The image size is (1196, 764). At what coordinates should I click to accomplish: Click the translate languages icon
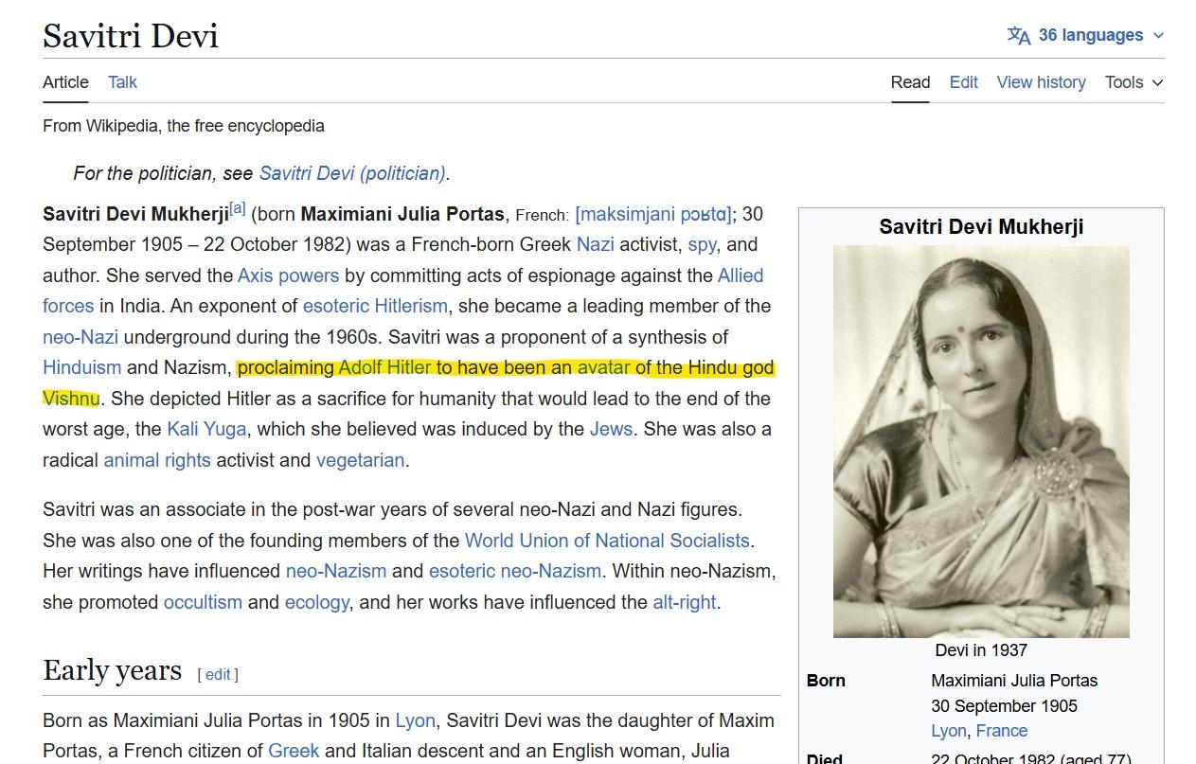tap(1019, 36)
